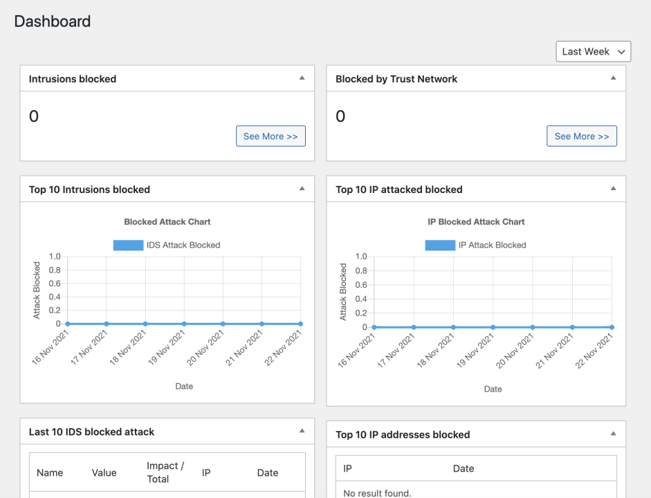Click IP column header in IDS attack table
Image resolution: width=651 pixels, height=498 pixels.
coord(206,472)
